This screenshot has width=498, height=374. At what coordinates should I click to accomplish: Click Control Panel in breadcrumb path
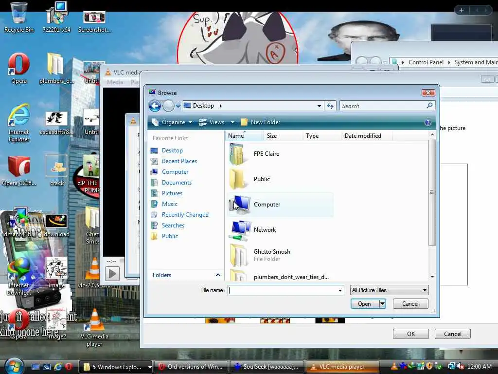426,62
